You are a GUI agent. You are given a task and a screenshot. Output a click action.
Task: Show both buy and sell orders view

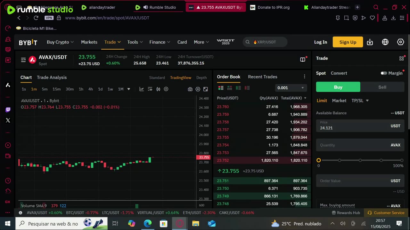point(221,88)
